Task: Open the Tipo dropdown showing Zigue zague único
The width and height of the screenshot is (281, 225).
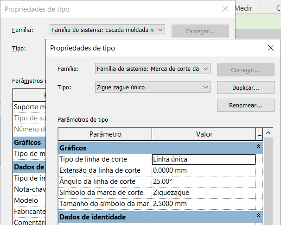Action: 153,87
